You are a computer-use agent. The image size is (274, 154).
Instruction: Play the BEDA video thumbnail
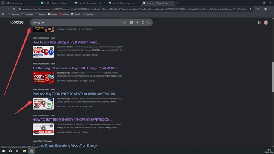pyautogui.click(x=43, y=129)
